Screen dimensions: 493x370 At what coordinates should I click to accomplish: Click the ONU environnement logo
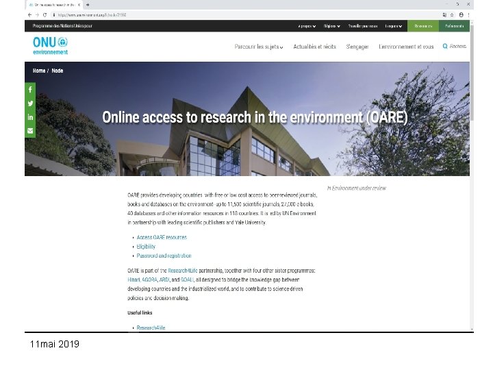tap(50, 46)
